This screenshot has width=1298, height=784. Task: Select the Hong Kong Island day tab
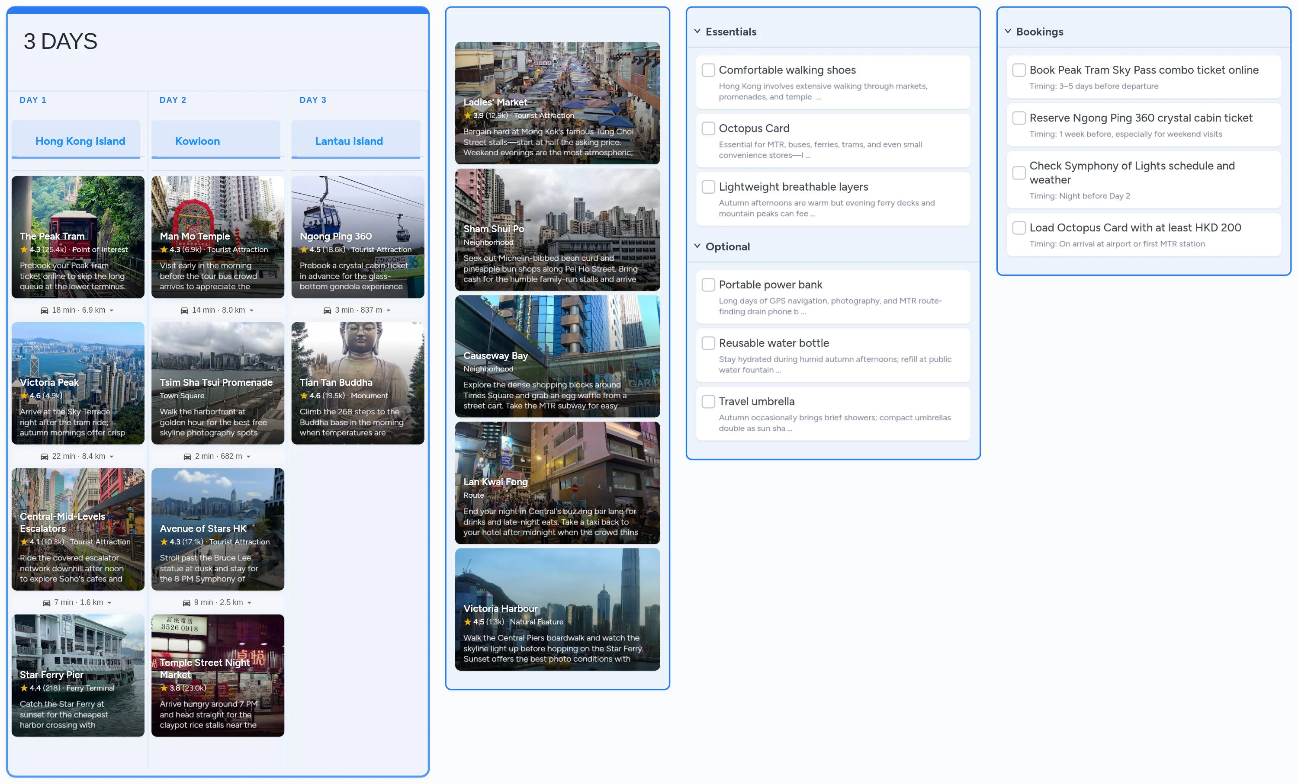[x=76, y=140]
